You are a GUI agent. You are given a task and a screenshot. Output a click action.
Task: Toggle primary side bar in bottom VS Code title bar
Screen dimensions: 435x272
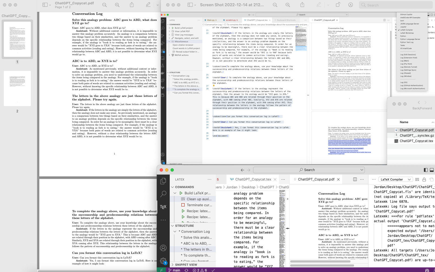tap(426, 170)
